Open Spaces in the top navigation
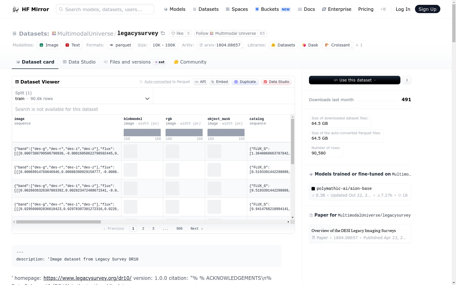 coord(237,9)
